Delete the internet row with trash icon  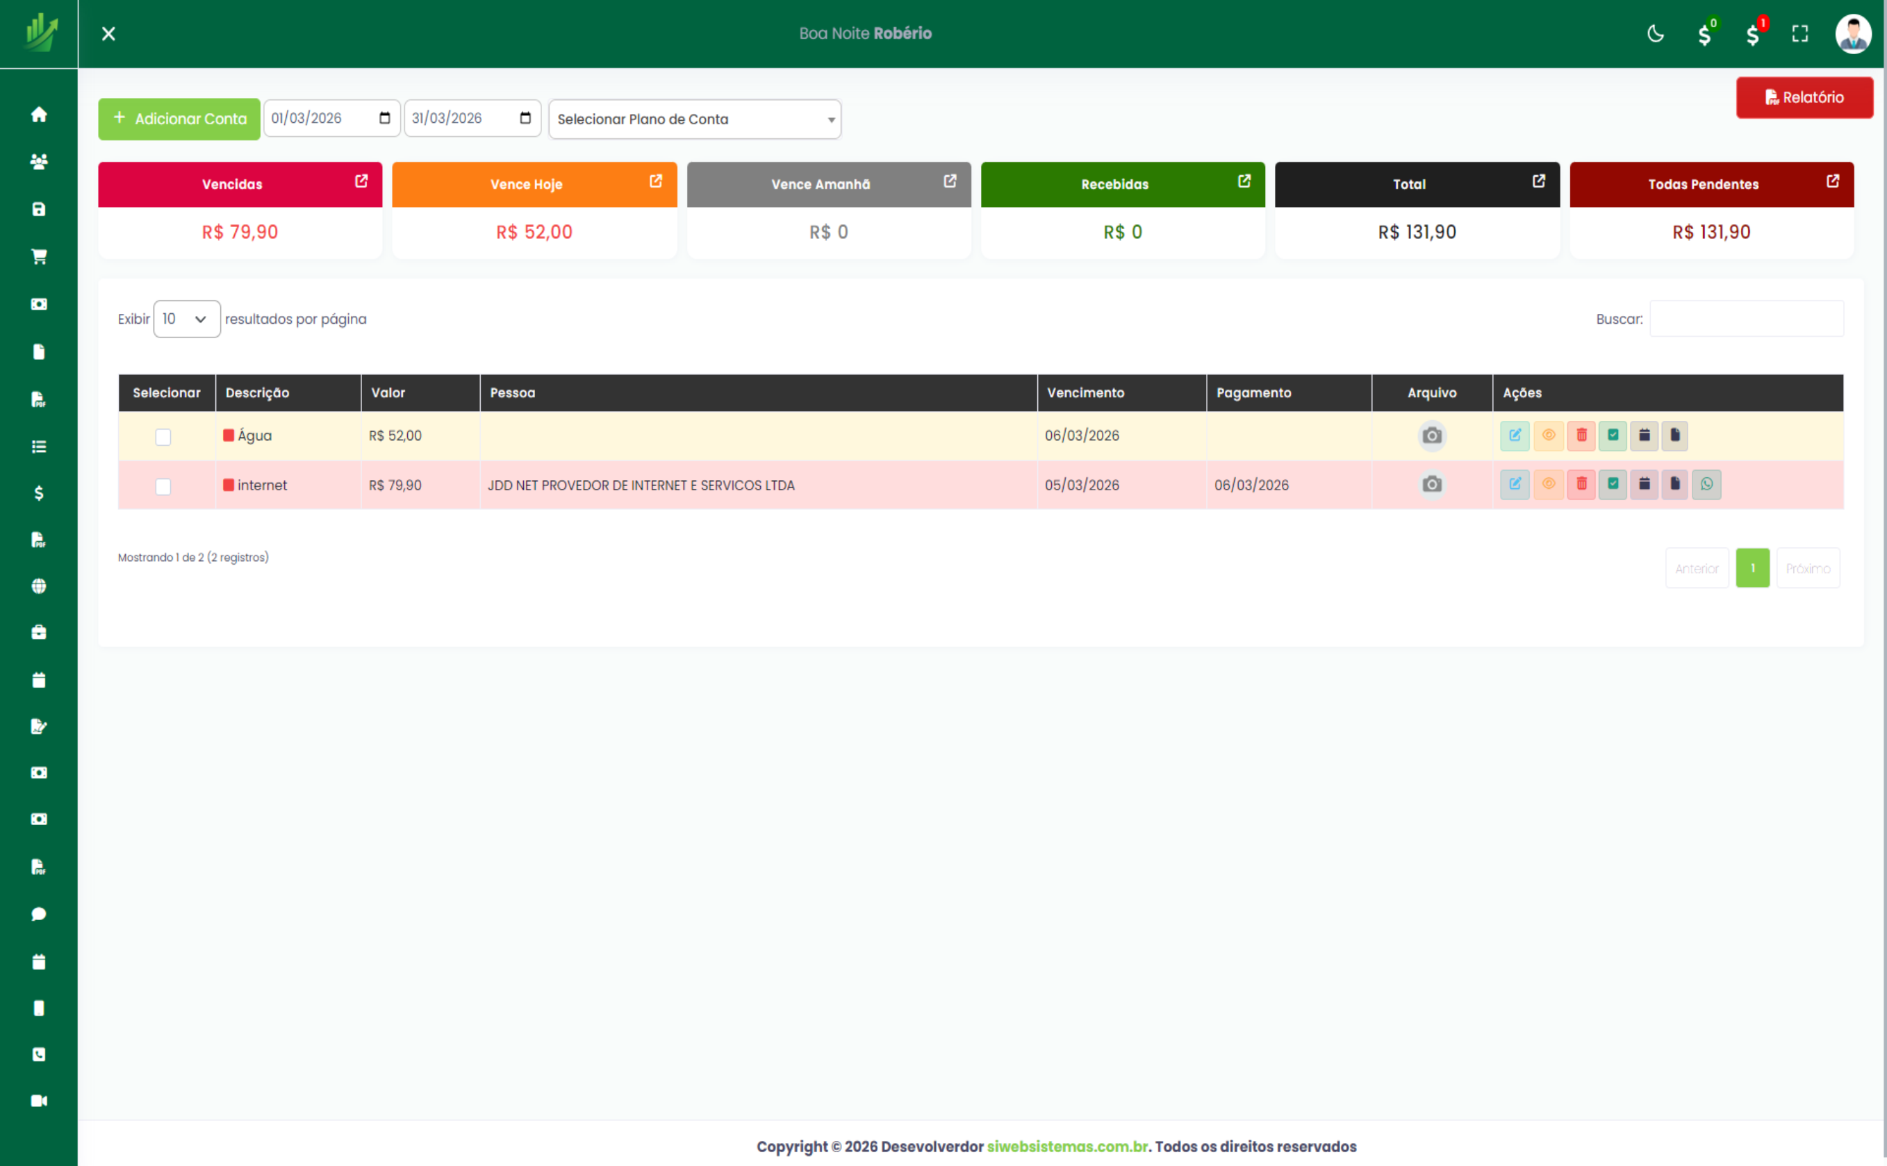(1581, 484)
